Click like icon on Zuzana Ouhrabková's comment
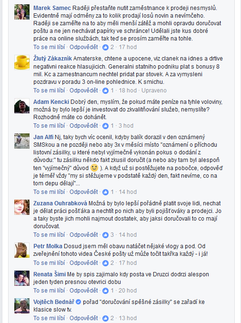The width and height of the screenshot is (241, 323). (x=105, y=235)
